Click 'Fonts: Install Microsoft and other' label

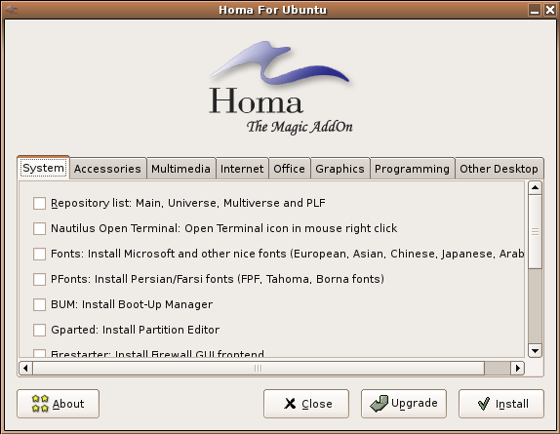(288, 254)
